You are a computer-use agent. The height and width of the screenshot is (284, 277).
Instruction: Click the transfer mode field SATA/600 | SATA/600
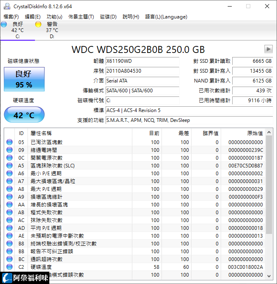coord(142,90)
